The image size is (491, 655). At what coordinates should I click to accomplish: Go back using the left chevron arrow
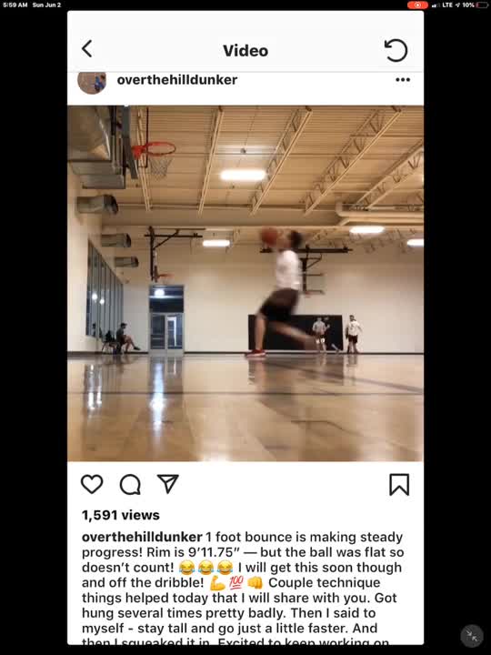click(87, 49)
